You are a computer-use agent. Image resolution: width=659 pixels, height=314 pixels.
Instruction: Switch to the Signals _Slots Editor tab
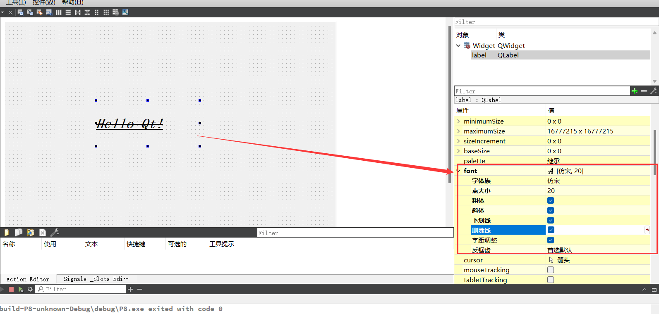(96, 279)
